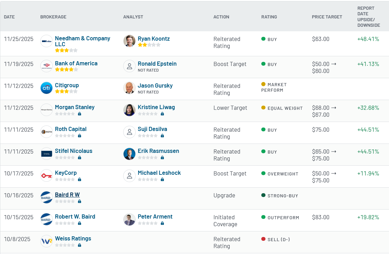Viewport: 389px width, 254px height.
Task: Click the REPORT DATE UPSIDE/DOWNSIDE header
Action: pos(369,17)
